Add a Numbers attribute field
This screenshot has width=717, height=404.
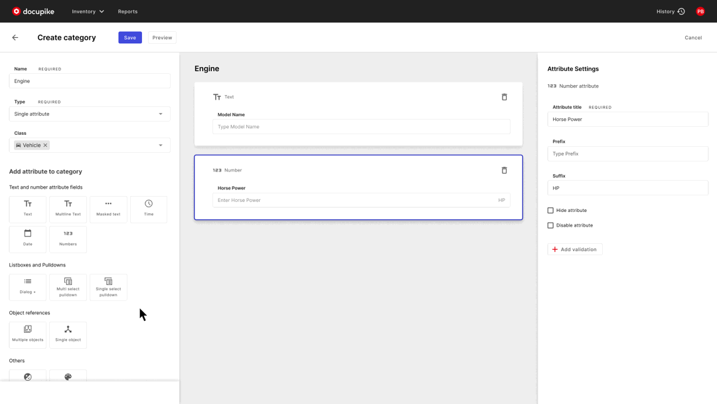click(x=68, y=239)
